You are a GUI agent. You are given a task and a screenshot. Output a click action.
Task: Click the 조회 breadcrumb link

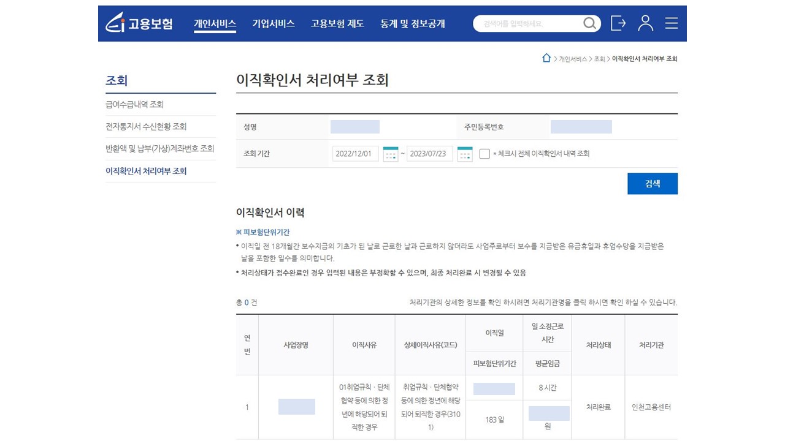599,59
